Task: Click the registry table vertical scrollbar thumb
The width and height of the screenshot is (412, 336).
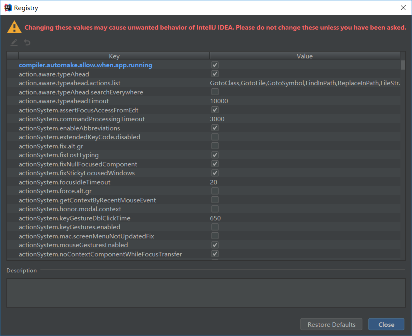Action: tap(403, 65)
